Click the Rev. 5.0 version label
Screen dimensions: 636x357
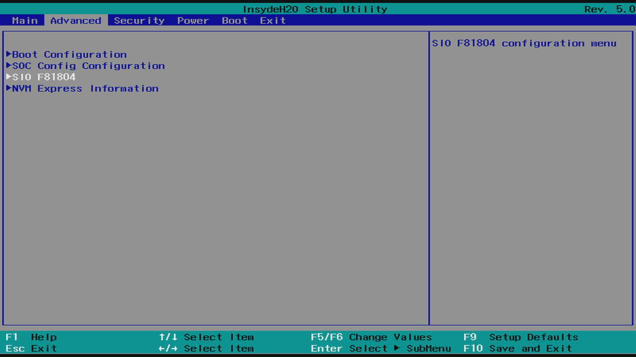(610, 9)
